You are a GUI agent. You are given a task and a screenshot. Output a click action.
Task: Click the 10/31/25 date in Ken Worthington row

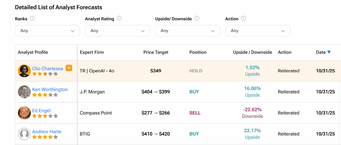click(x=325, y=92)
